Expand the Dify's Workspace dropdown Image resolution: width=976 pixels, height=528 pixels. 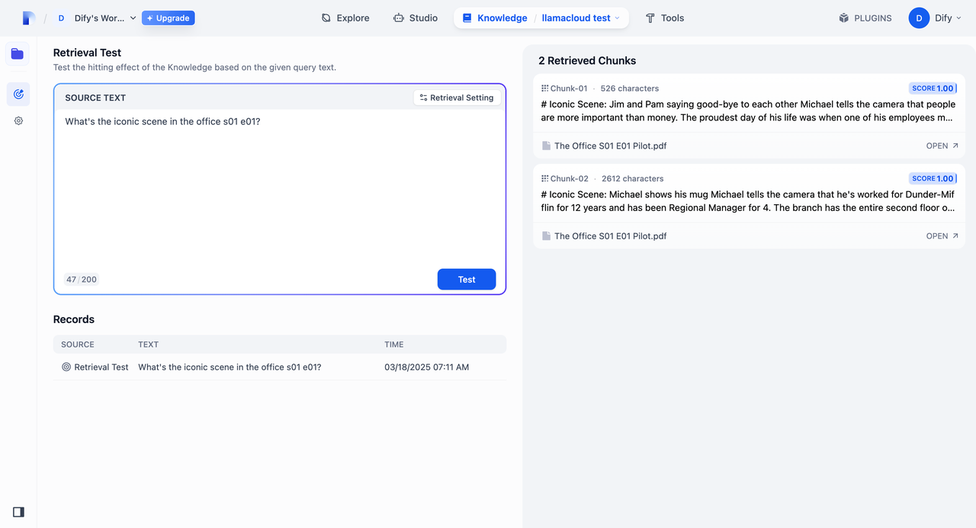(97, 18)
